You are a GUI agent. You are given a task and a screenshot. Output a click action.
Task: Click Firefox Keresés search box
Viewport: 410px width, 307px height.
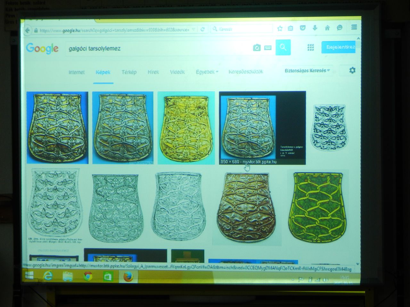click(x=242, y=29)
